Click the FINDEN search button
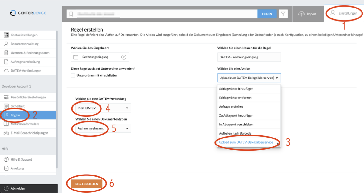The image size is (364, 193). [267, 14]
